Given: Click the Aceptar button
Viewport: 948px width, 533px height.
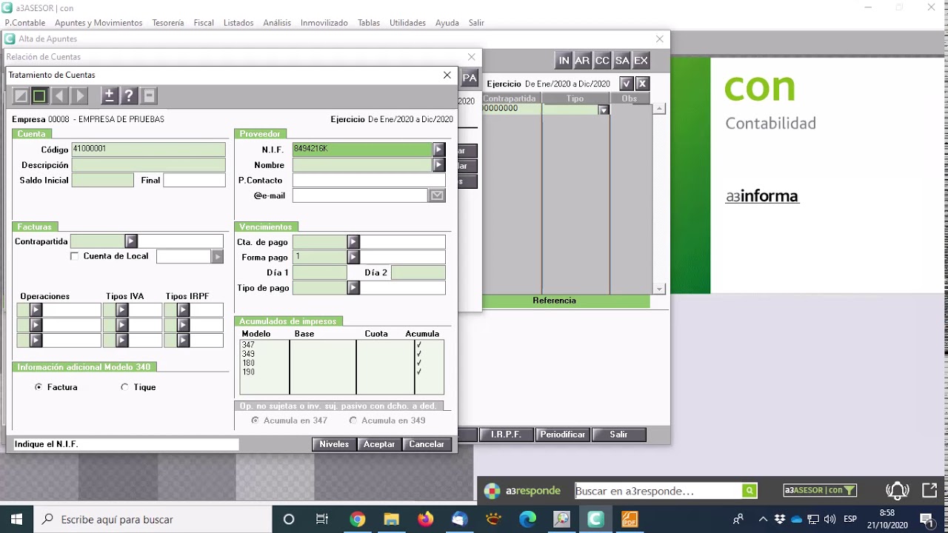Looking at the screenshot, I should click(379, 444).
